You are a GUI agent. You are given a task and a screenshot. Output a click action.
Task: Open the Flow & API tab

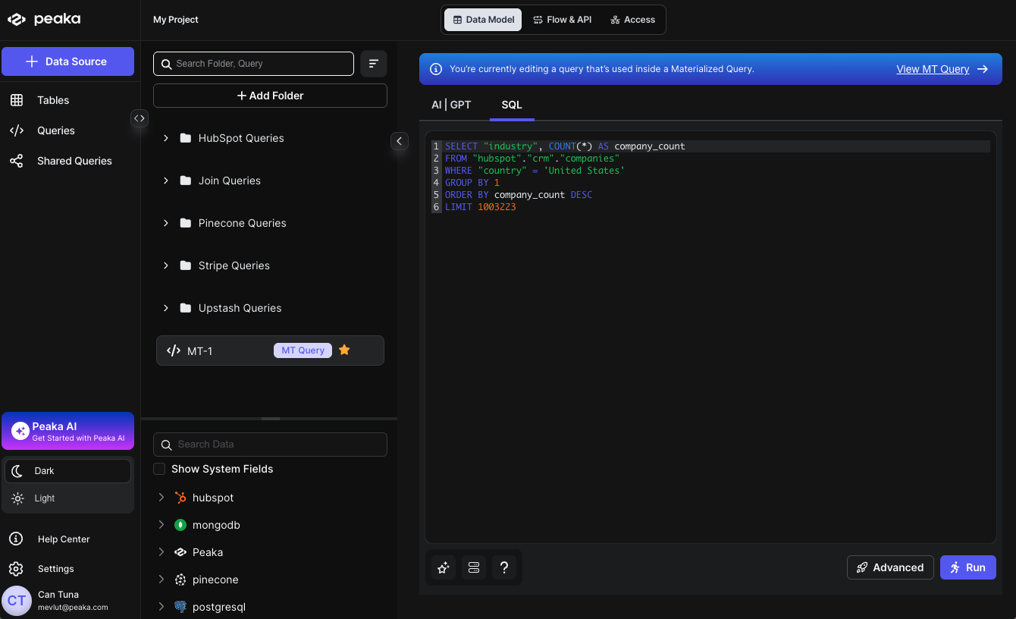(x=562, y=20)
